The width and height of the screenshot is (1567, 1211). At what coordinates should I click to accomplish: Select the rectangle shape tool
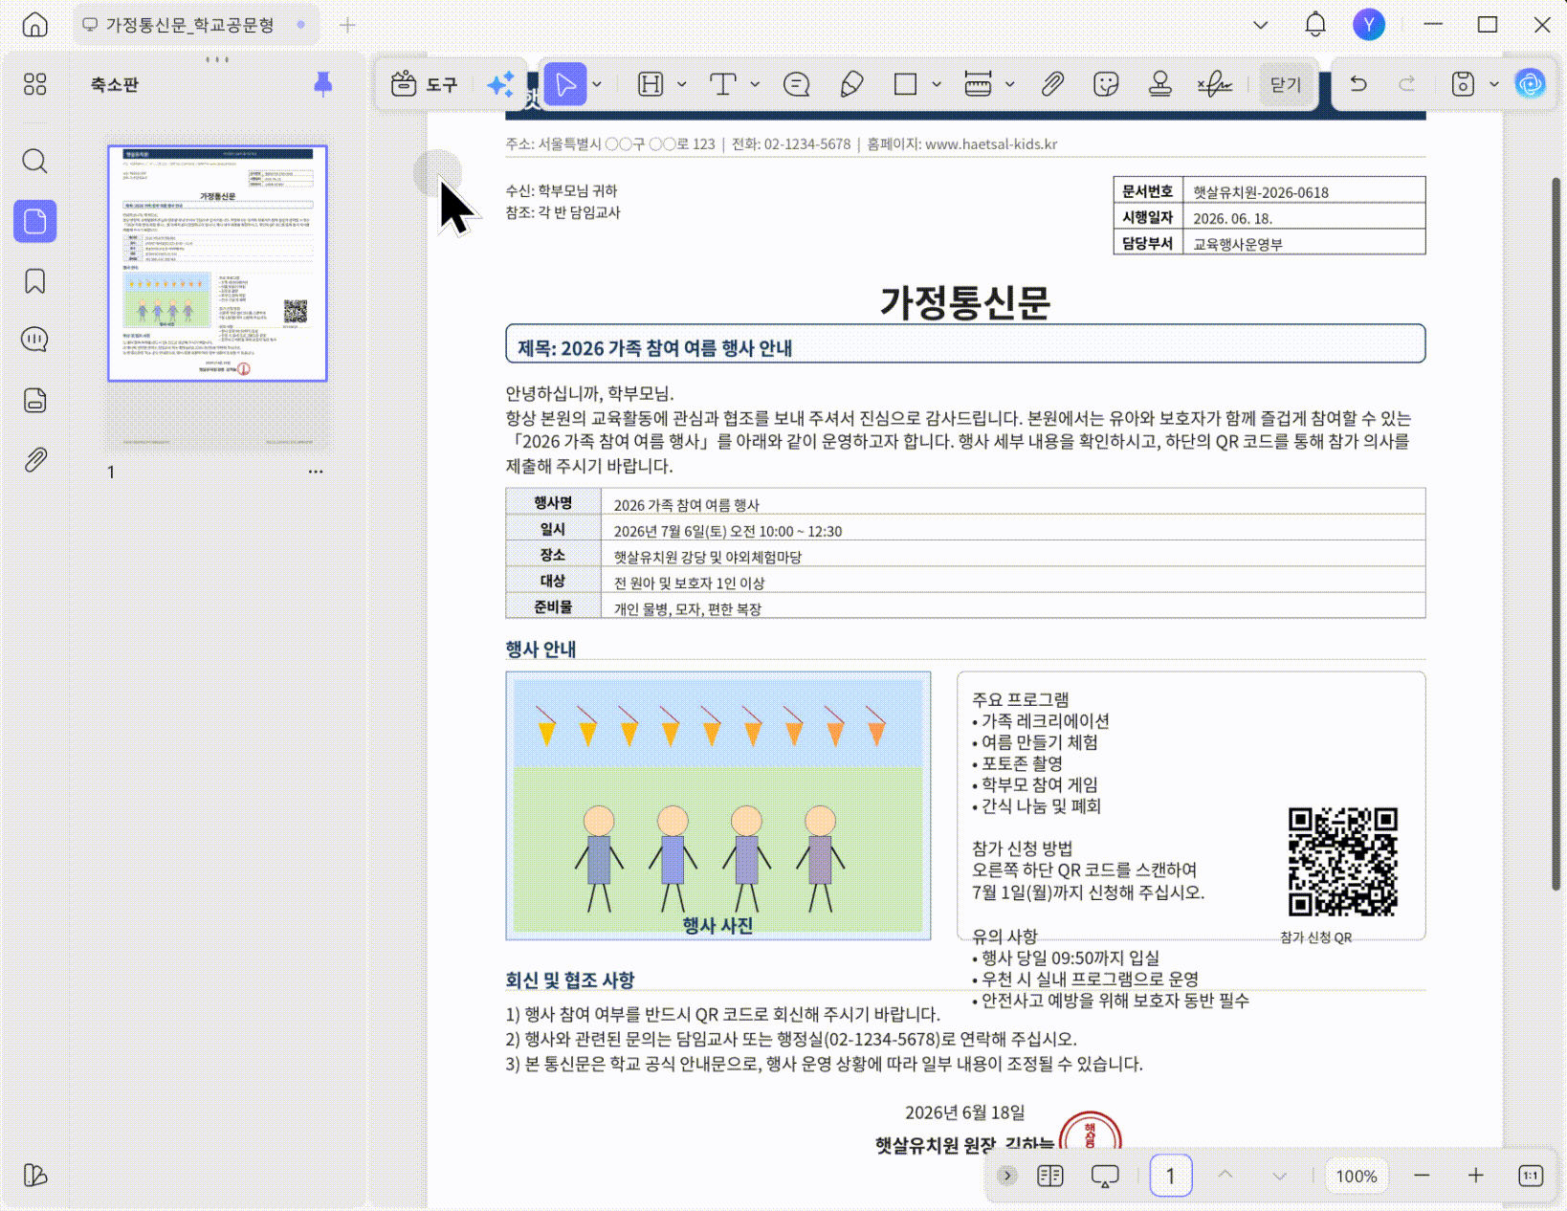point(905,85)
